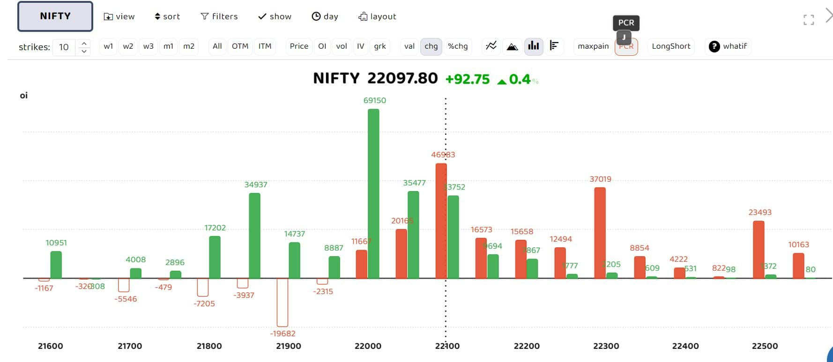The width and height of the screenshot is (833, 362).
Task: Select the chg display mode
Action: (x=431, y=46)
